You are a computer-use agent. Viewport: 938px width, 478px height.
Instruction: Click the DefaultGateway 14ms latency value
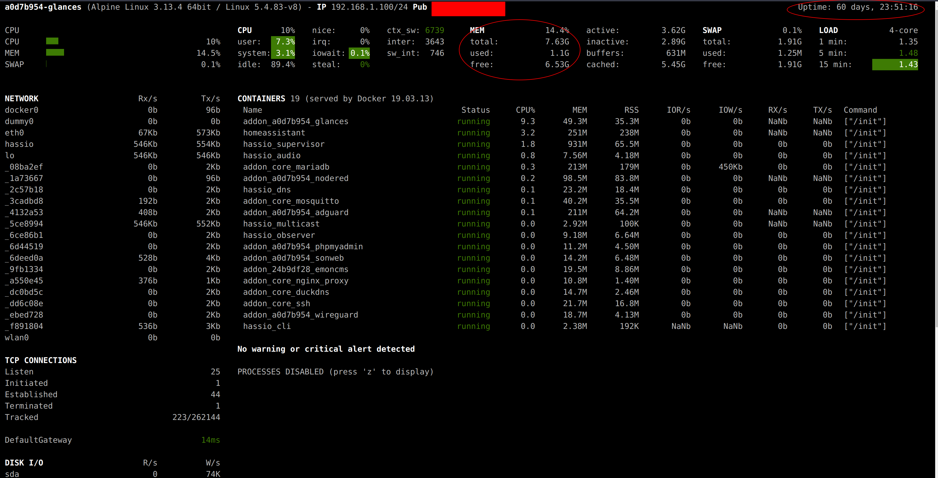210,440
